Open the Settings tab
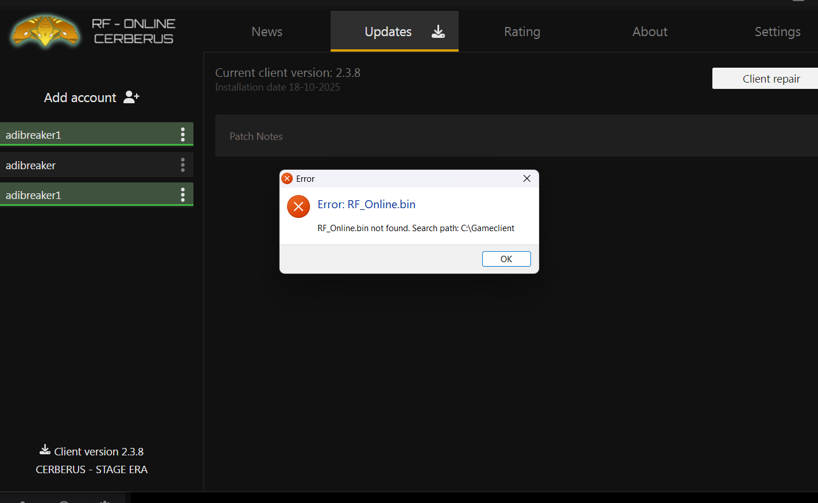The width and height of the screenshot is (818, 503). [x=777, y=32]
